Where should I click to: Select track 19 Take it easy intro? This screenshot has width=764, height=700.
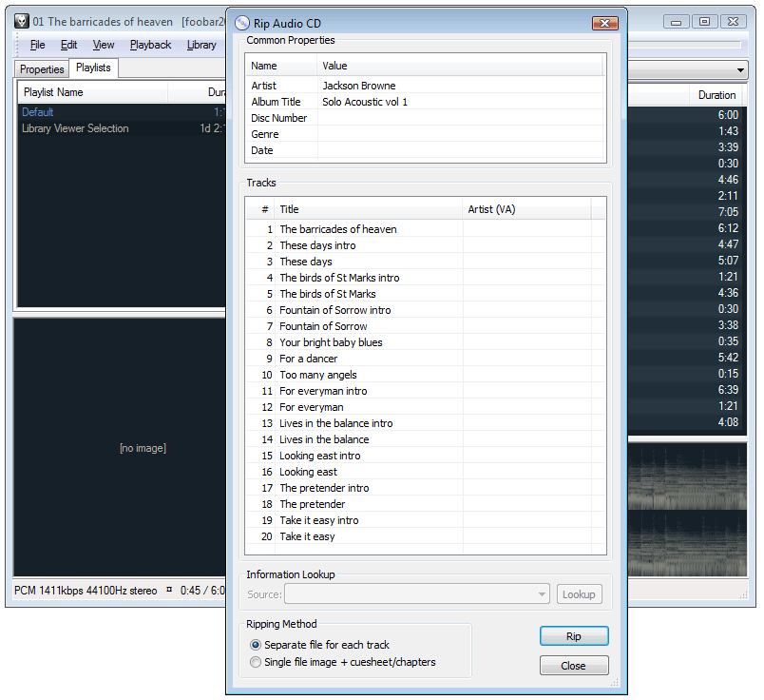coord(426,520)
